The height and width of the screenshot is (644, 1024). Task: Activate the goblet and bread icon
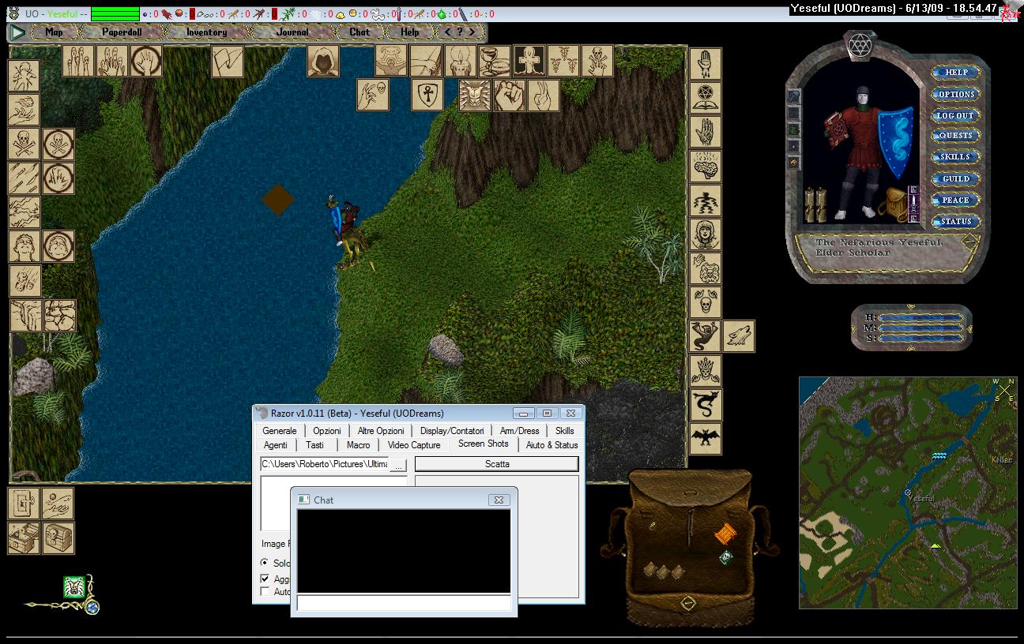tap(493, 61)
